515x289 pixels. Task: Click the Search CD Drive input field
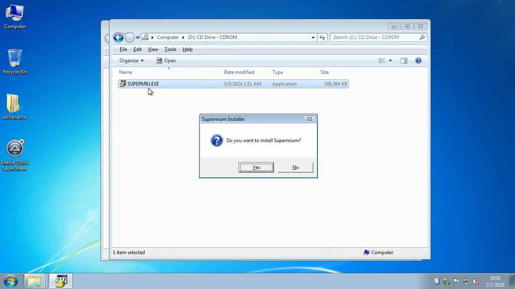click(x=374, y=37)
